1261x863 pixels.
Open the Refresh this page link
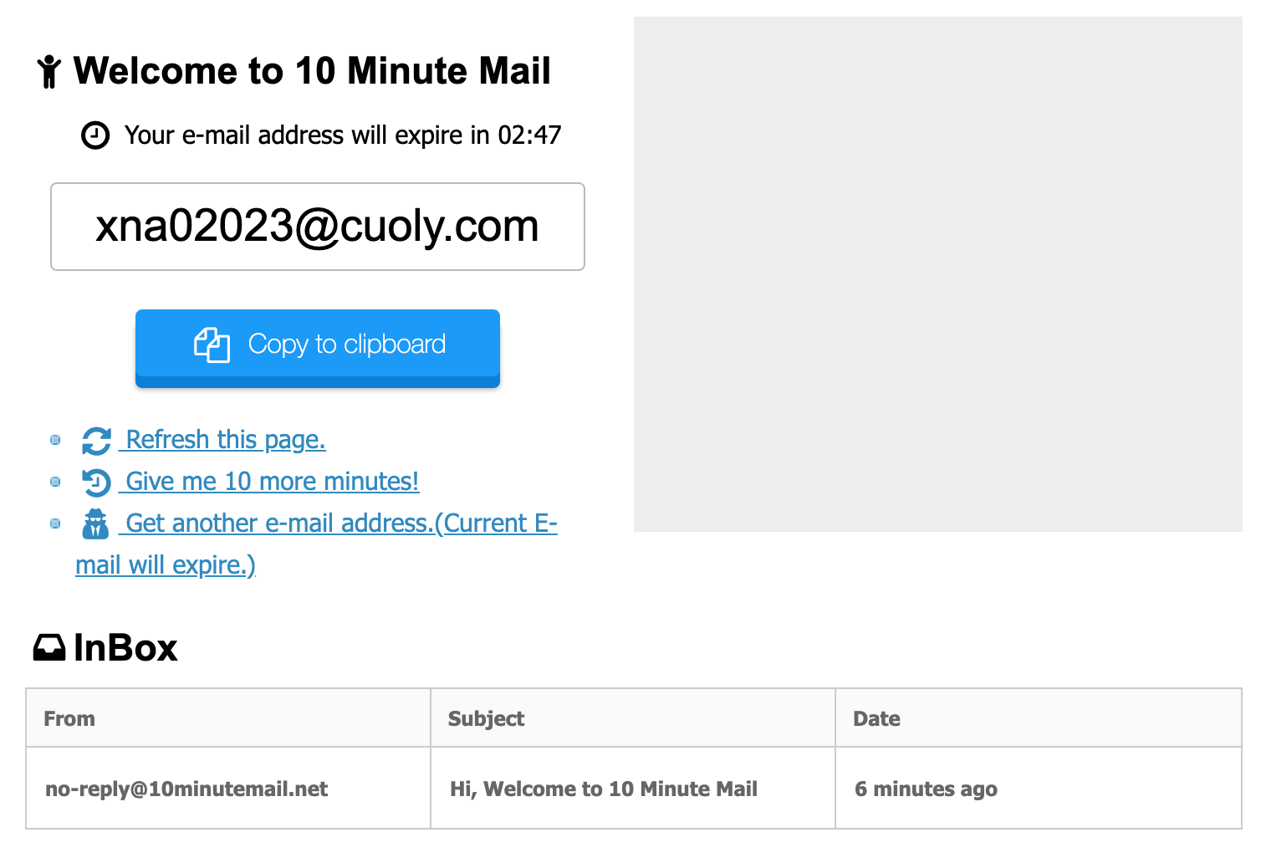tap(225, 440)
